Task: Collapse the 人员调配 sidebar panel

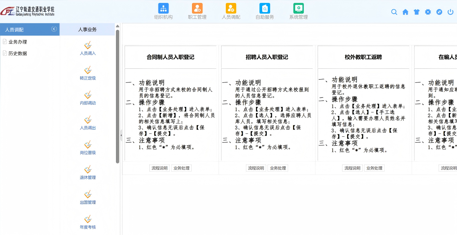Action: click(54, 29)
